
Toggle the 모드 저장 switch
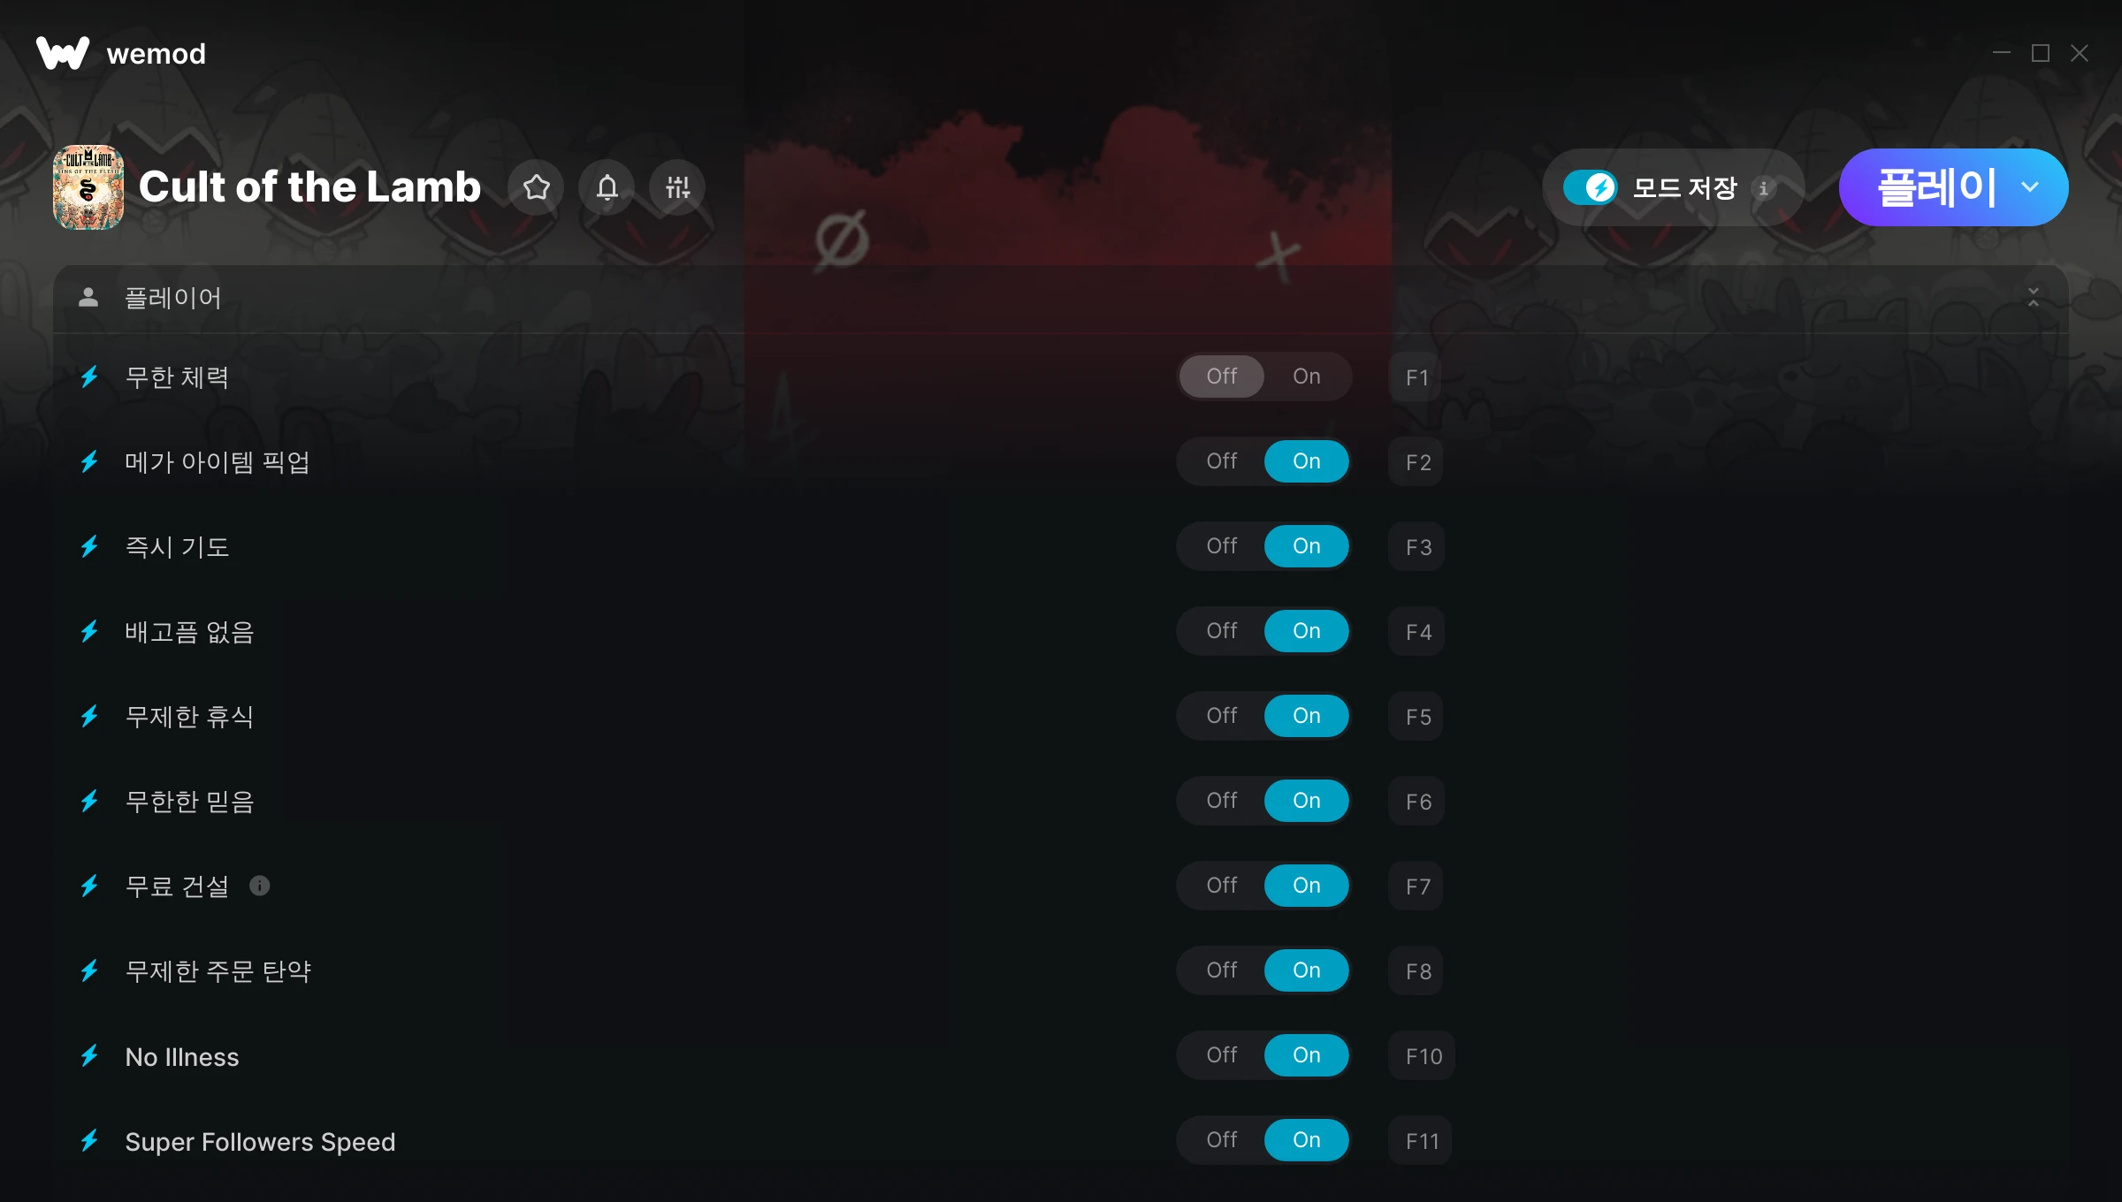pyautogui.click(x=1591, y=187)
